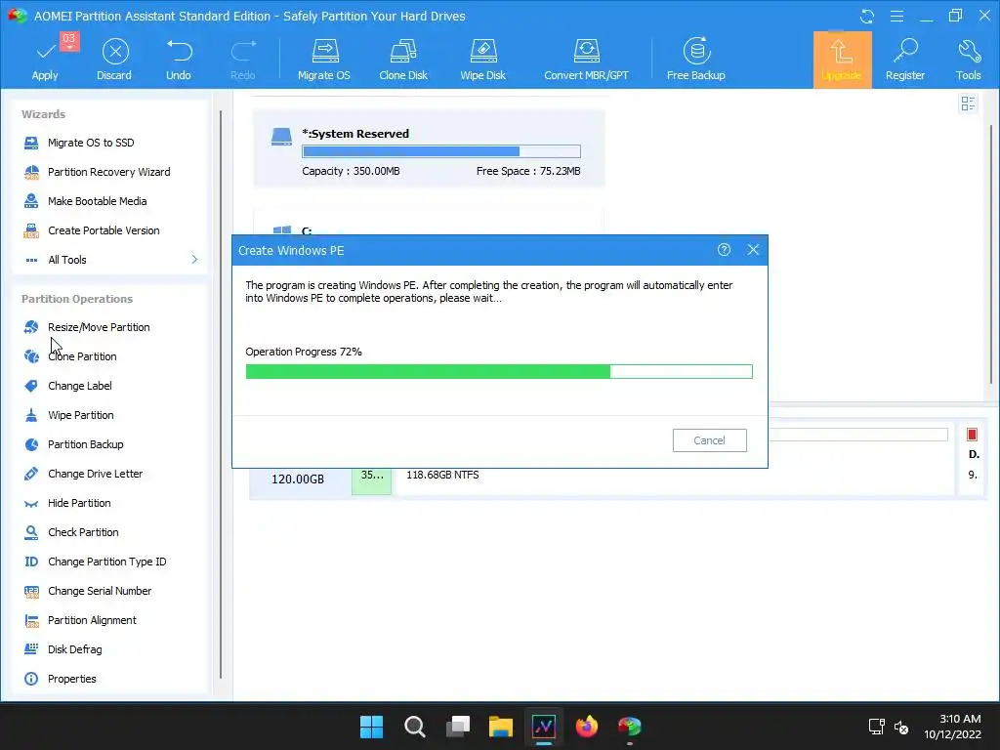Click AOMEI Partition Assistant taskbar icon
The image size is (1000, 750).
click(x=630, y=727)
